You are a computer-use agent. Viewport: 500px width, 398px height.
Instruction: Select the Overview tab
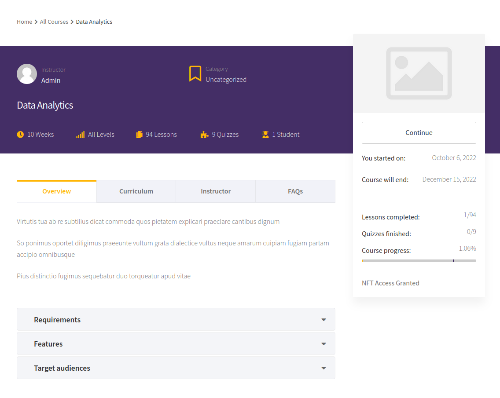[57, 191]
